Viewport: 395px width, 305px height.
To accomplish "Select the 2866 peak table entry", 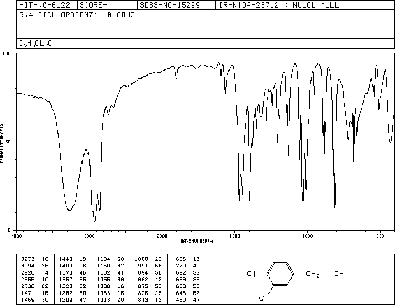I will [x=35, y=279].
